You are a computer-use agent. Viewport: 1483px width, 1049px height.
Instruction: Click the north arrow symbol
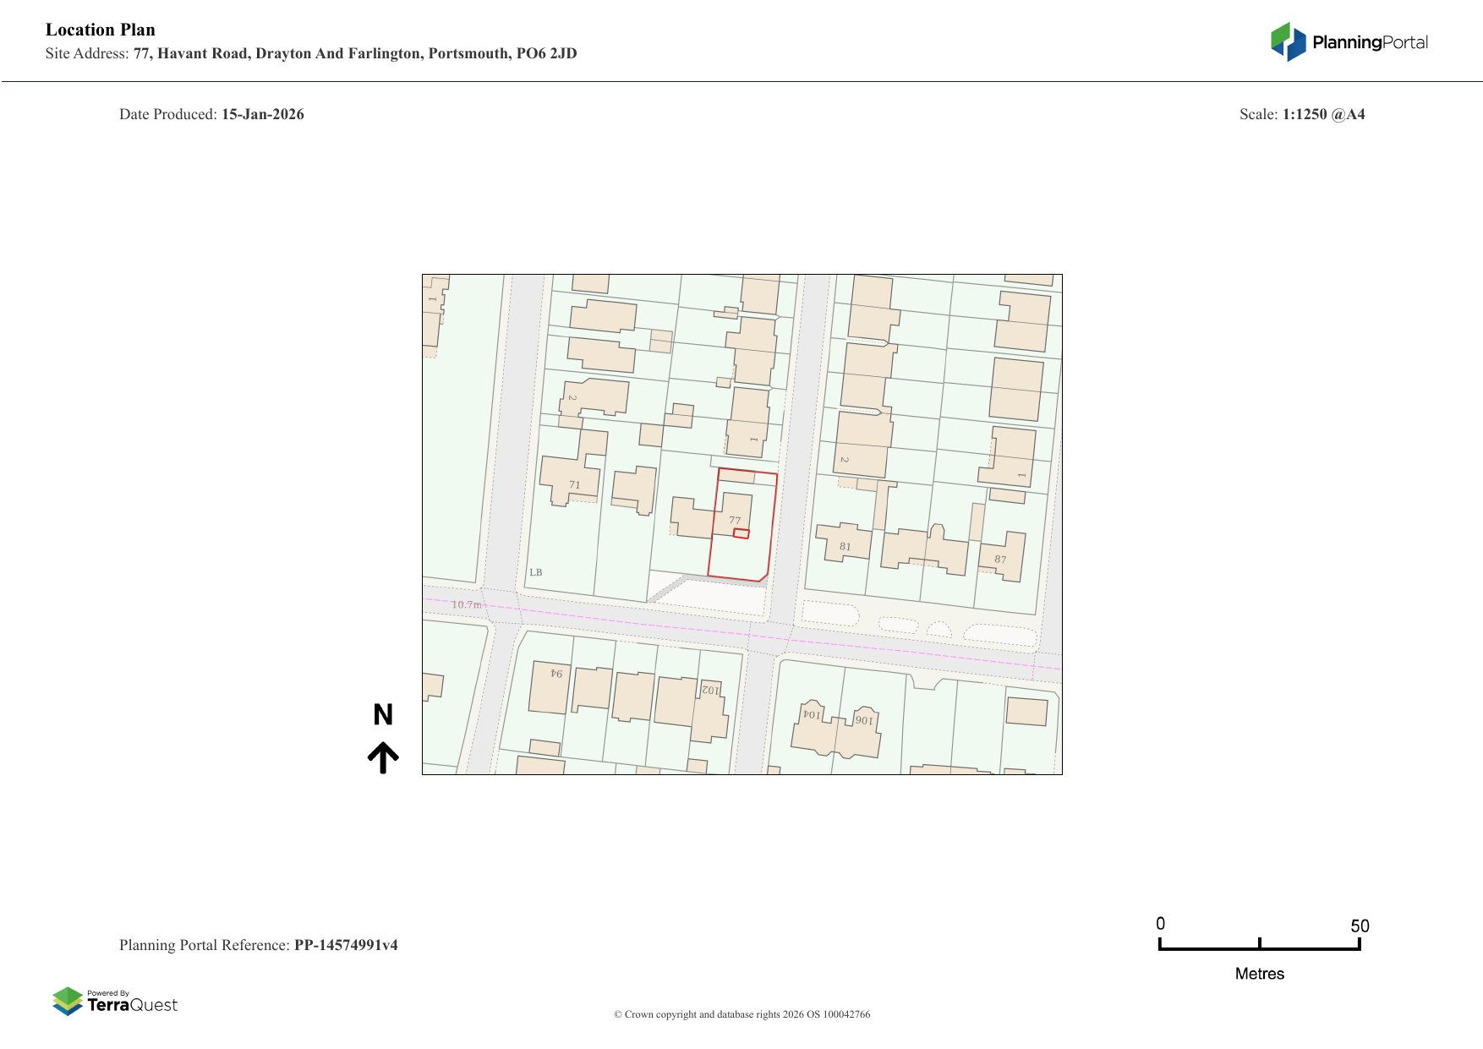pyautogui.click(x=383, y=757)
